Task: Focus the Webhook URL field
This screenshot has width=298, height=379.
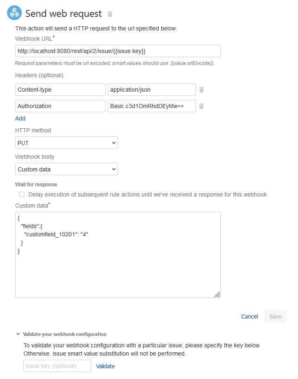Action: [x=118, y=51]
